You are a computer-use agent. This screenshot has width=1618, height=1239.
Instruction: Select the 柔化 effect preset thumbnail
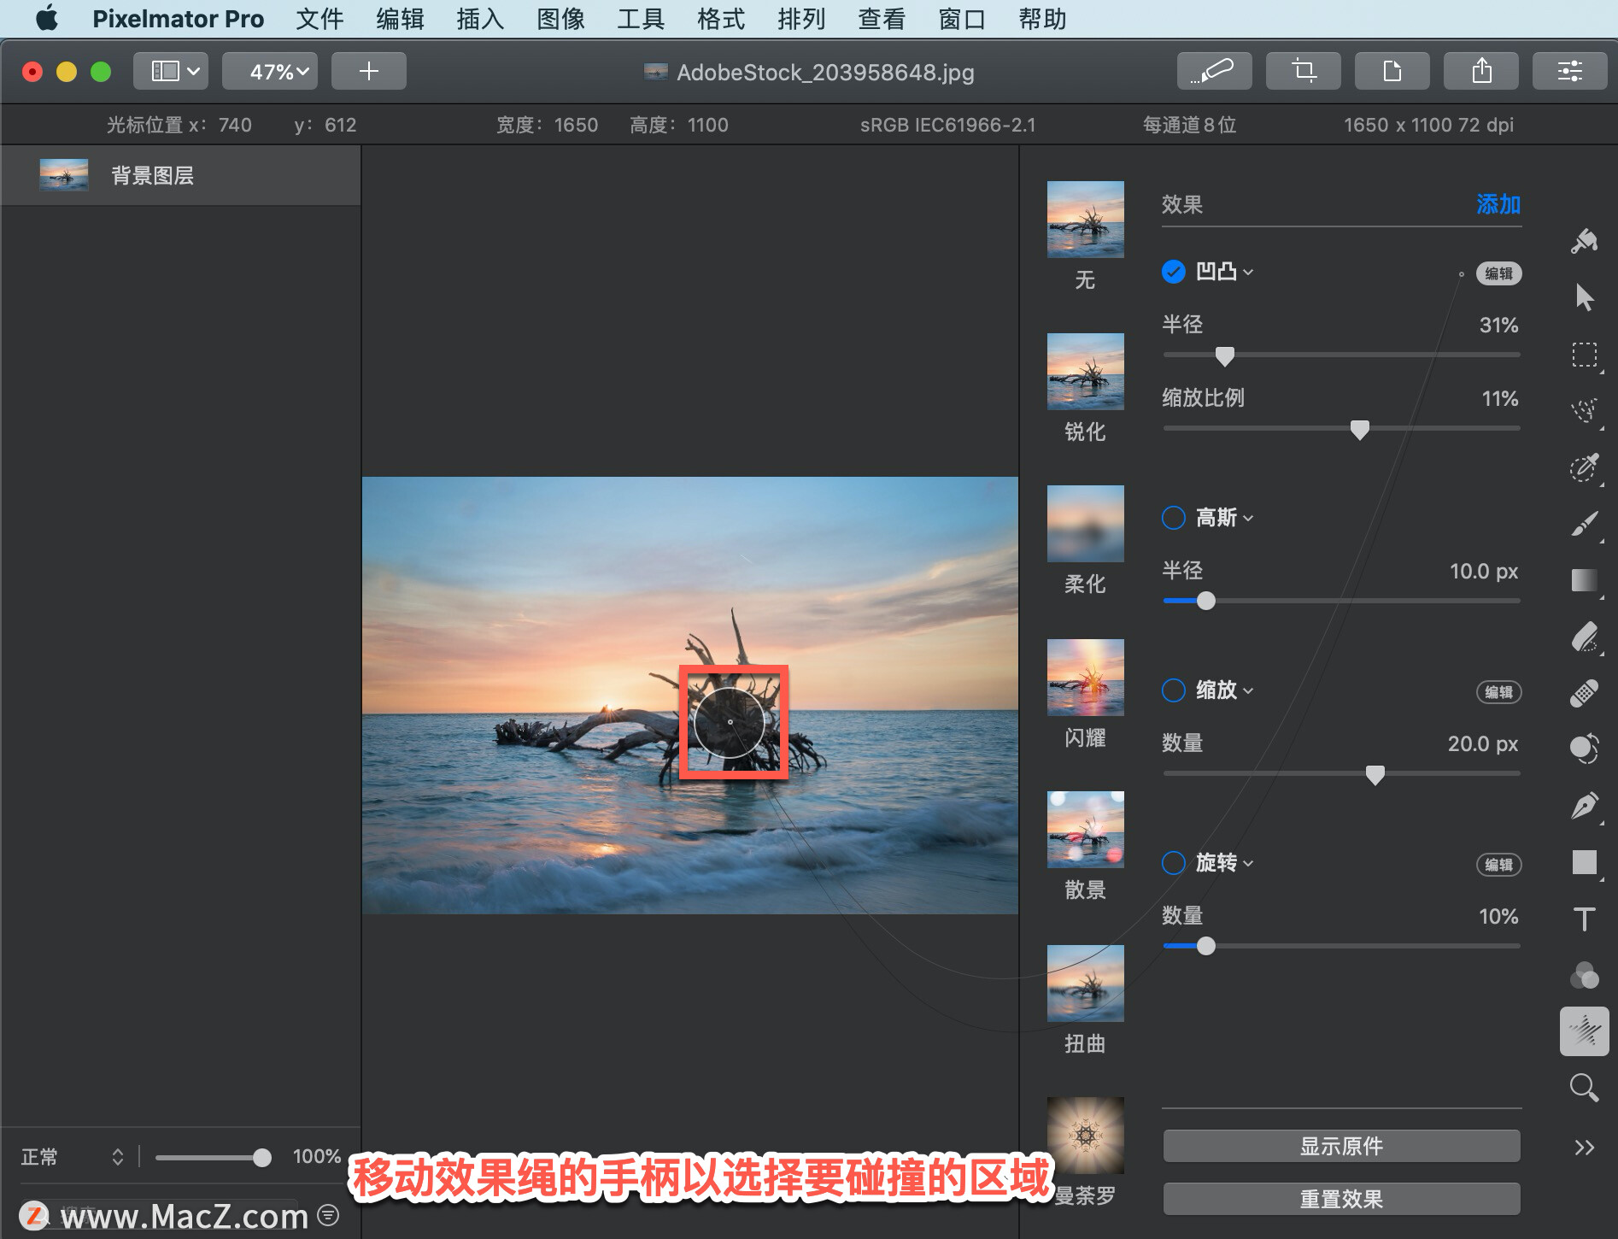point(1085,524)
